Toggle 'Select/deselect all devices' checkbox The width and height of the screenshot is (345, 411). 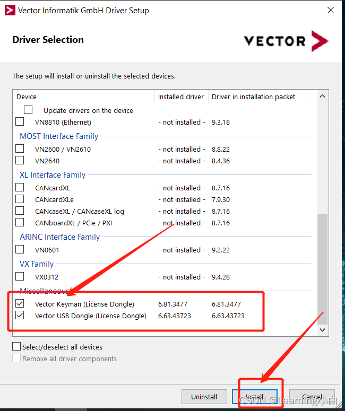(16, 346)
